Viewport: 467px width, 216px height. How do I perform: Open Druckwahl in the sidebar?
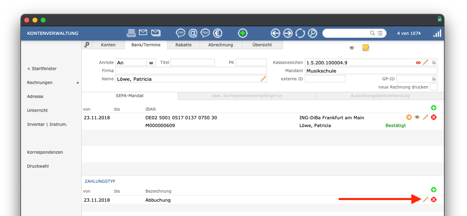[38, 166]
